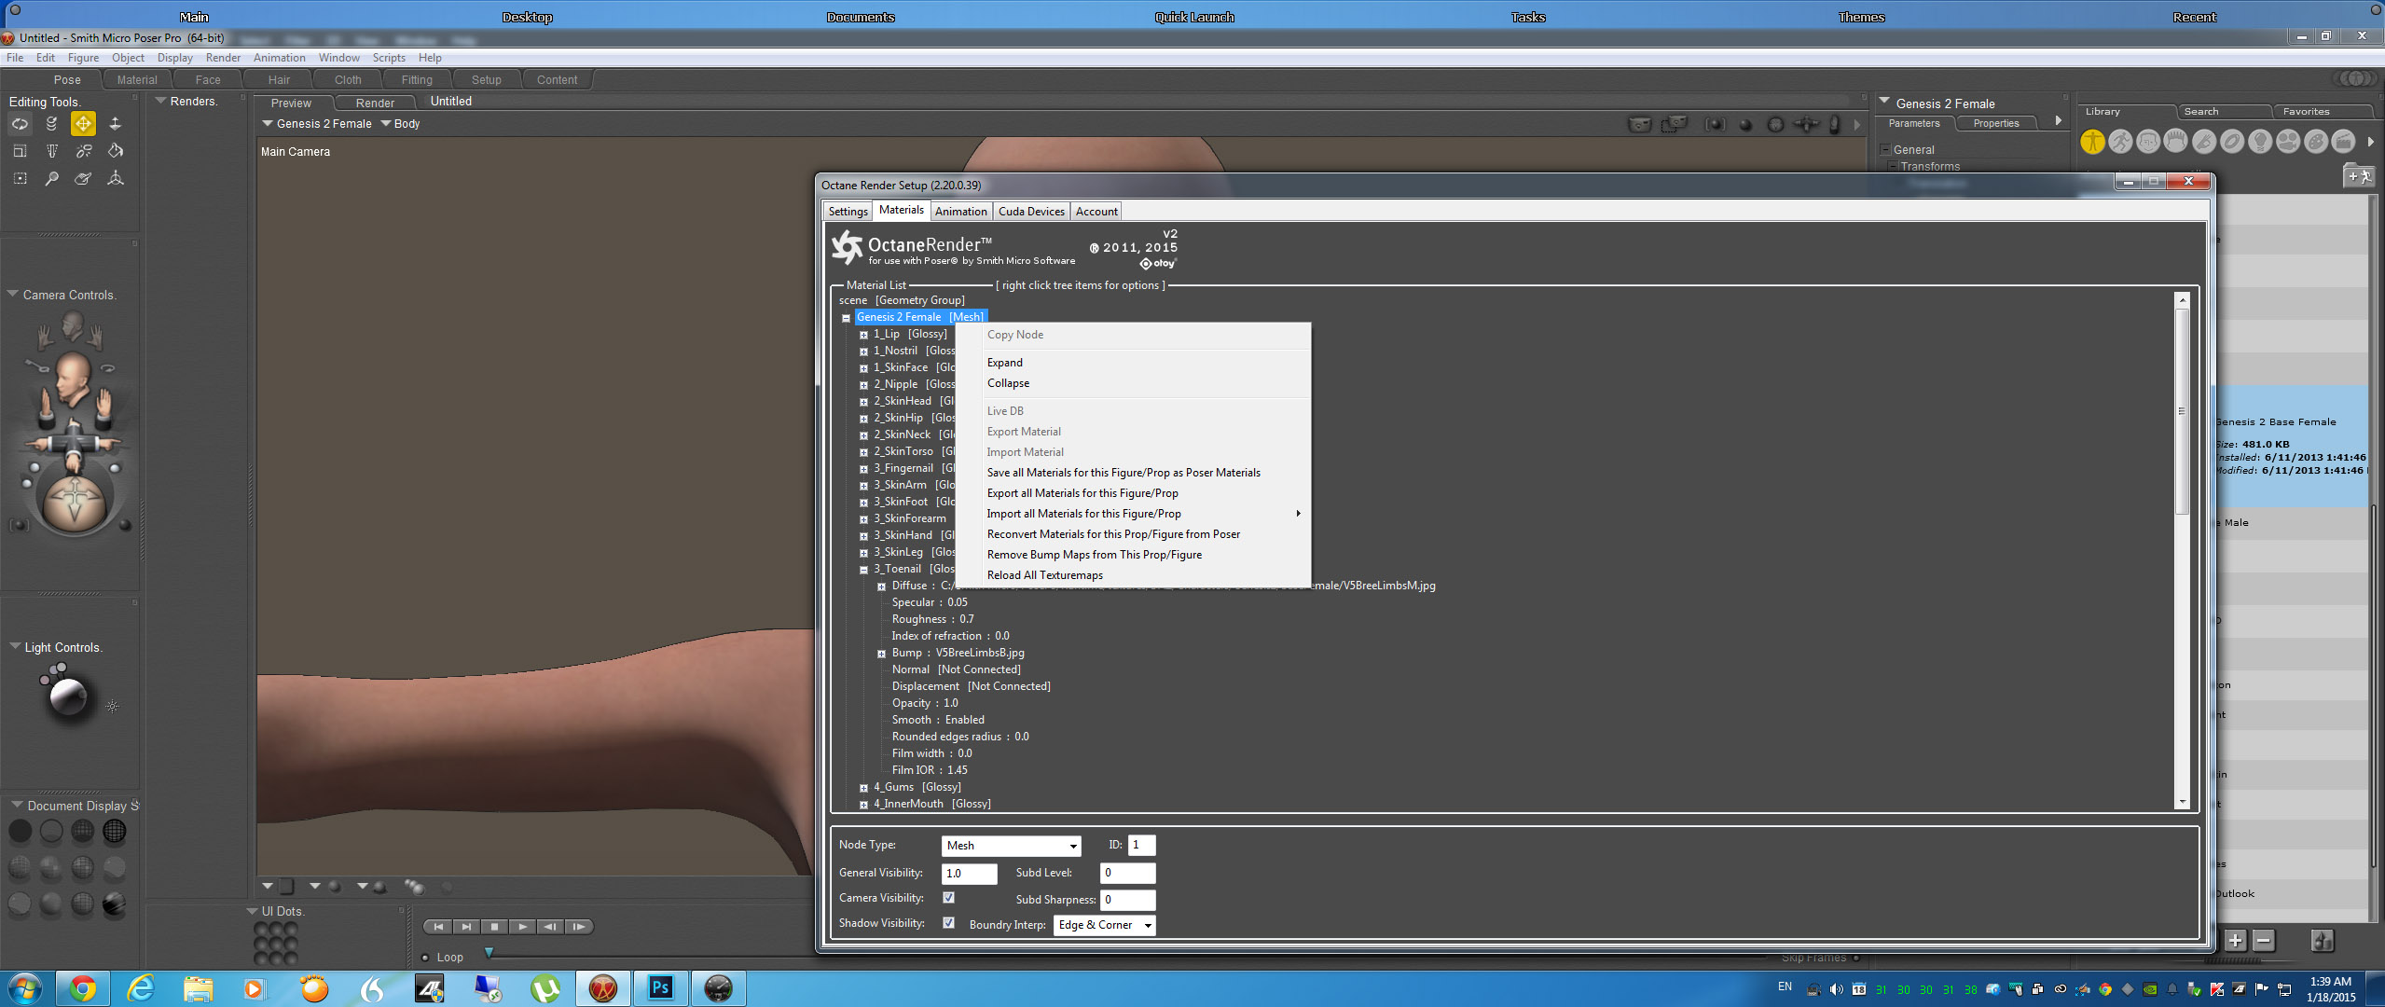Open the Figures category in Library

(x=2092, y=142)
